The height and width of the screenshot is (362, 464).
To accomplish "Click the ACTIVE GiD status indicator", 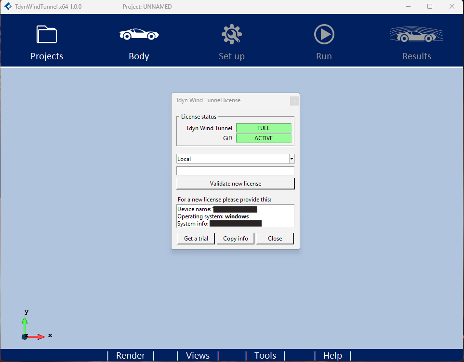I will click(264, 138).
